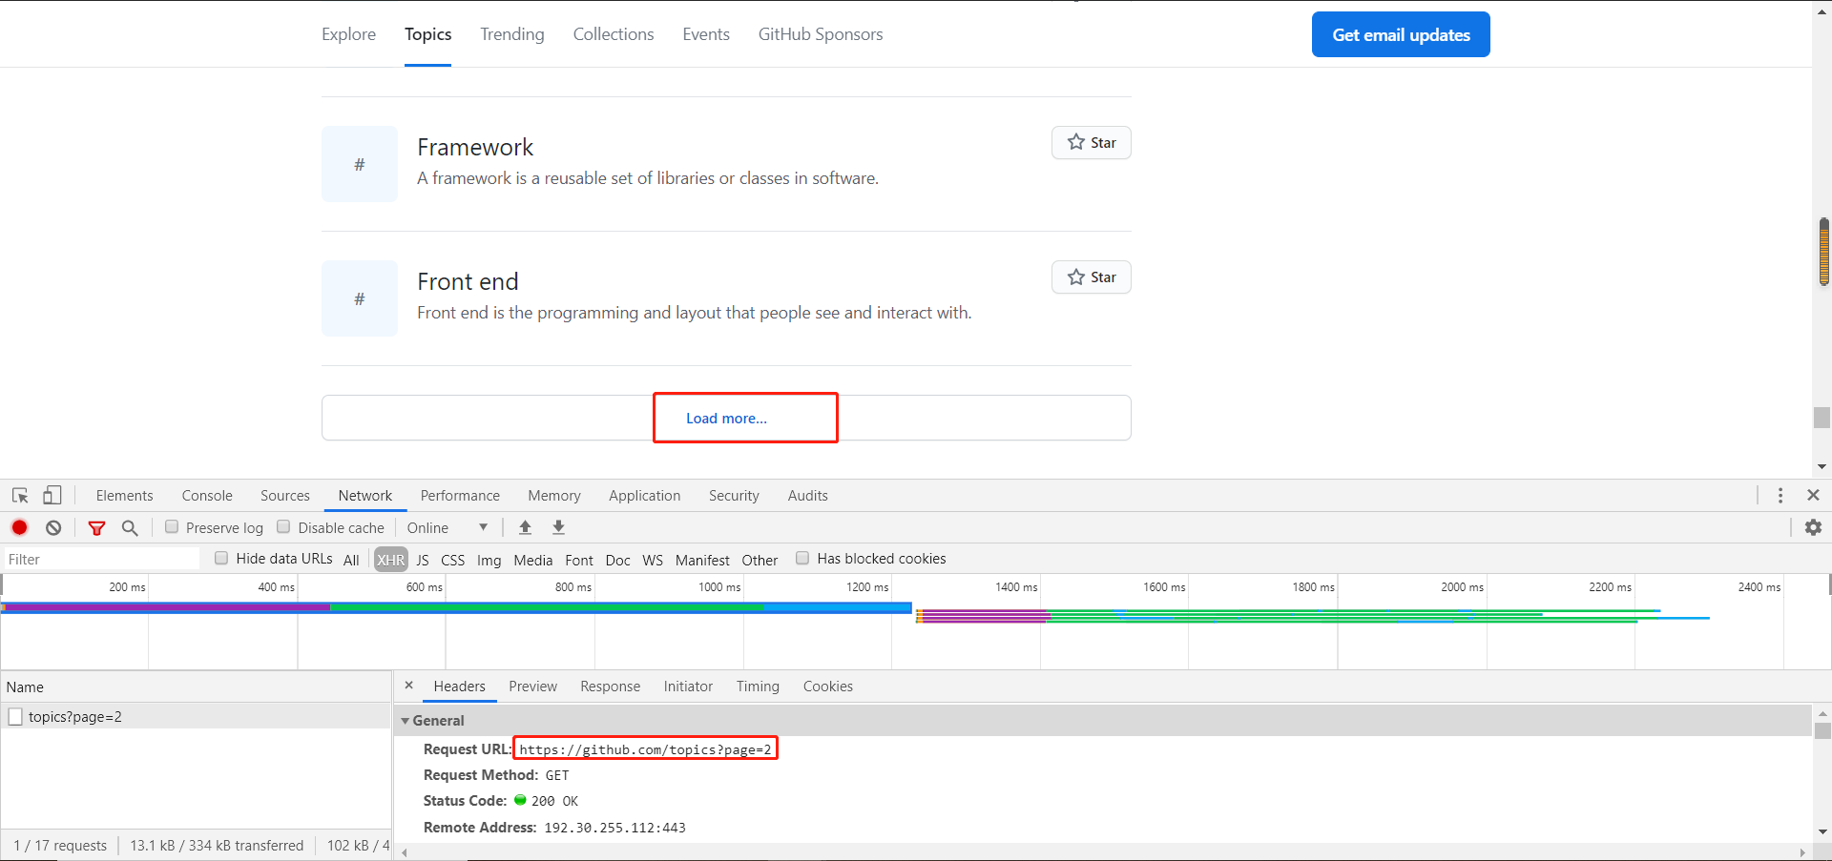The height and width of the screenshot is (861, 1832).
Task: Show the Timing details tab
Action: click(x=758, y=687)
